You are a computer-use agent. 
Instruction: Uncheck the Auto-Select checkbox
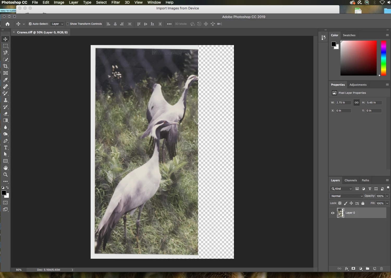click(30, 24)
